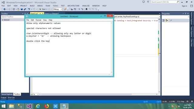Image resolution: width=194 pixels, height=109 pixels.
Task: Click the Save All toolbar icon
Action: pos(25,9)
